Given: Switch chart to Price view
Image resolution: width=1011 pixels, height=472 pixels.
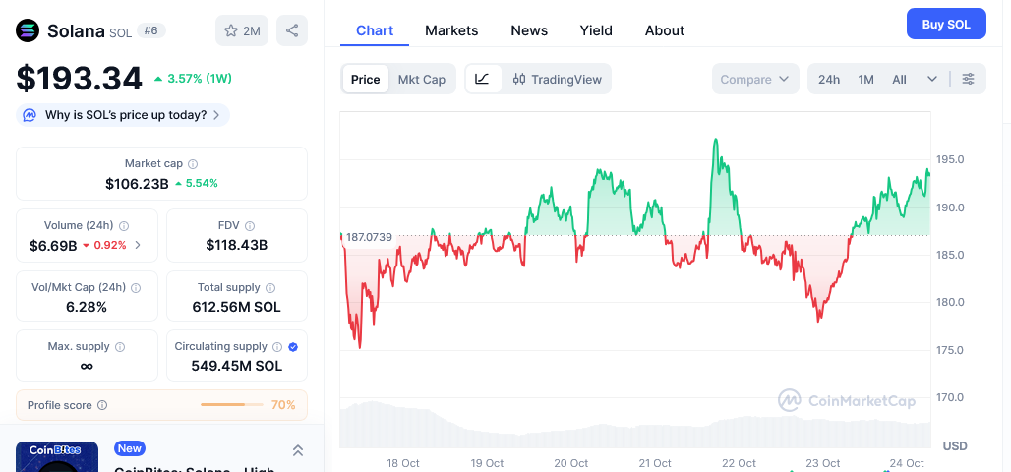Looking at the screenshot, I should [x=365, y=79].
